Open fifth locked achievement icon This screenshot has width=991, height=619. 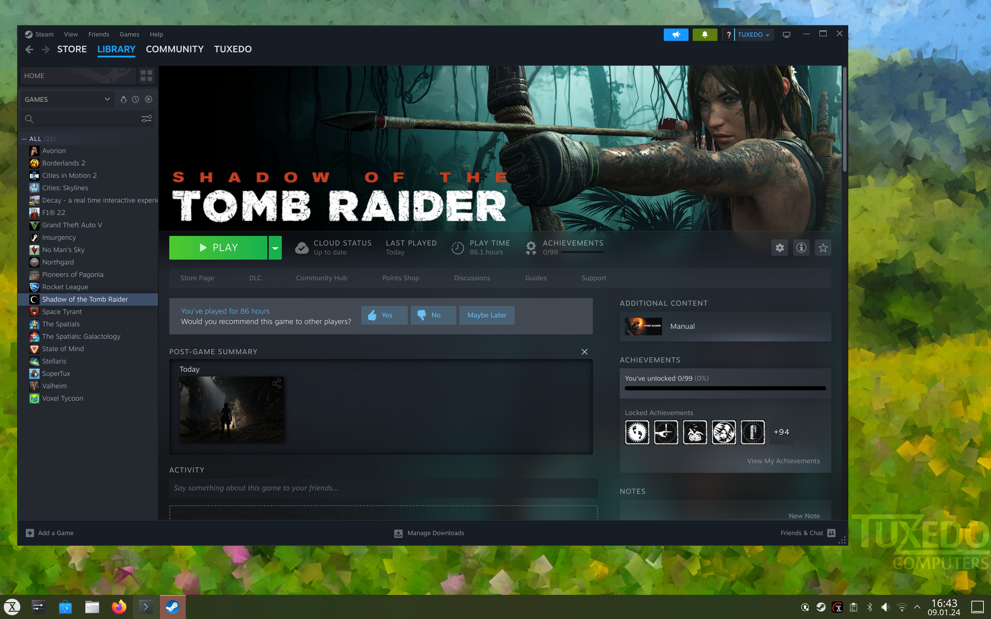tap(753, 432)
